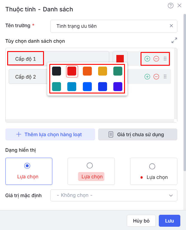The height and width of the screenshot is (230, 186).
Task: Click drag handle of Cấp độ 2
Action: (x=165, y=77)
